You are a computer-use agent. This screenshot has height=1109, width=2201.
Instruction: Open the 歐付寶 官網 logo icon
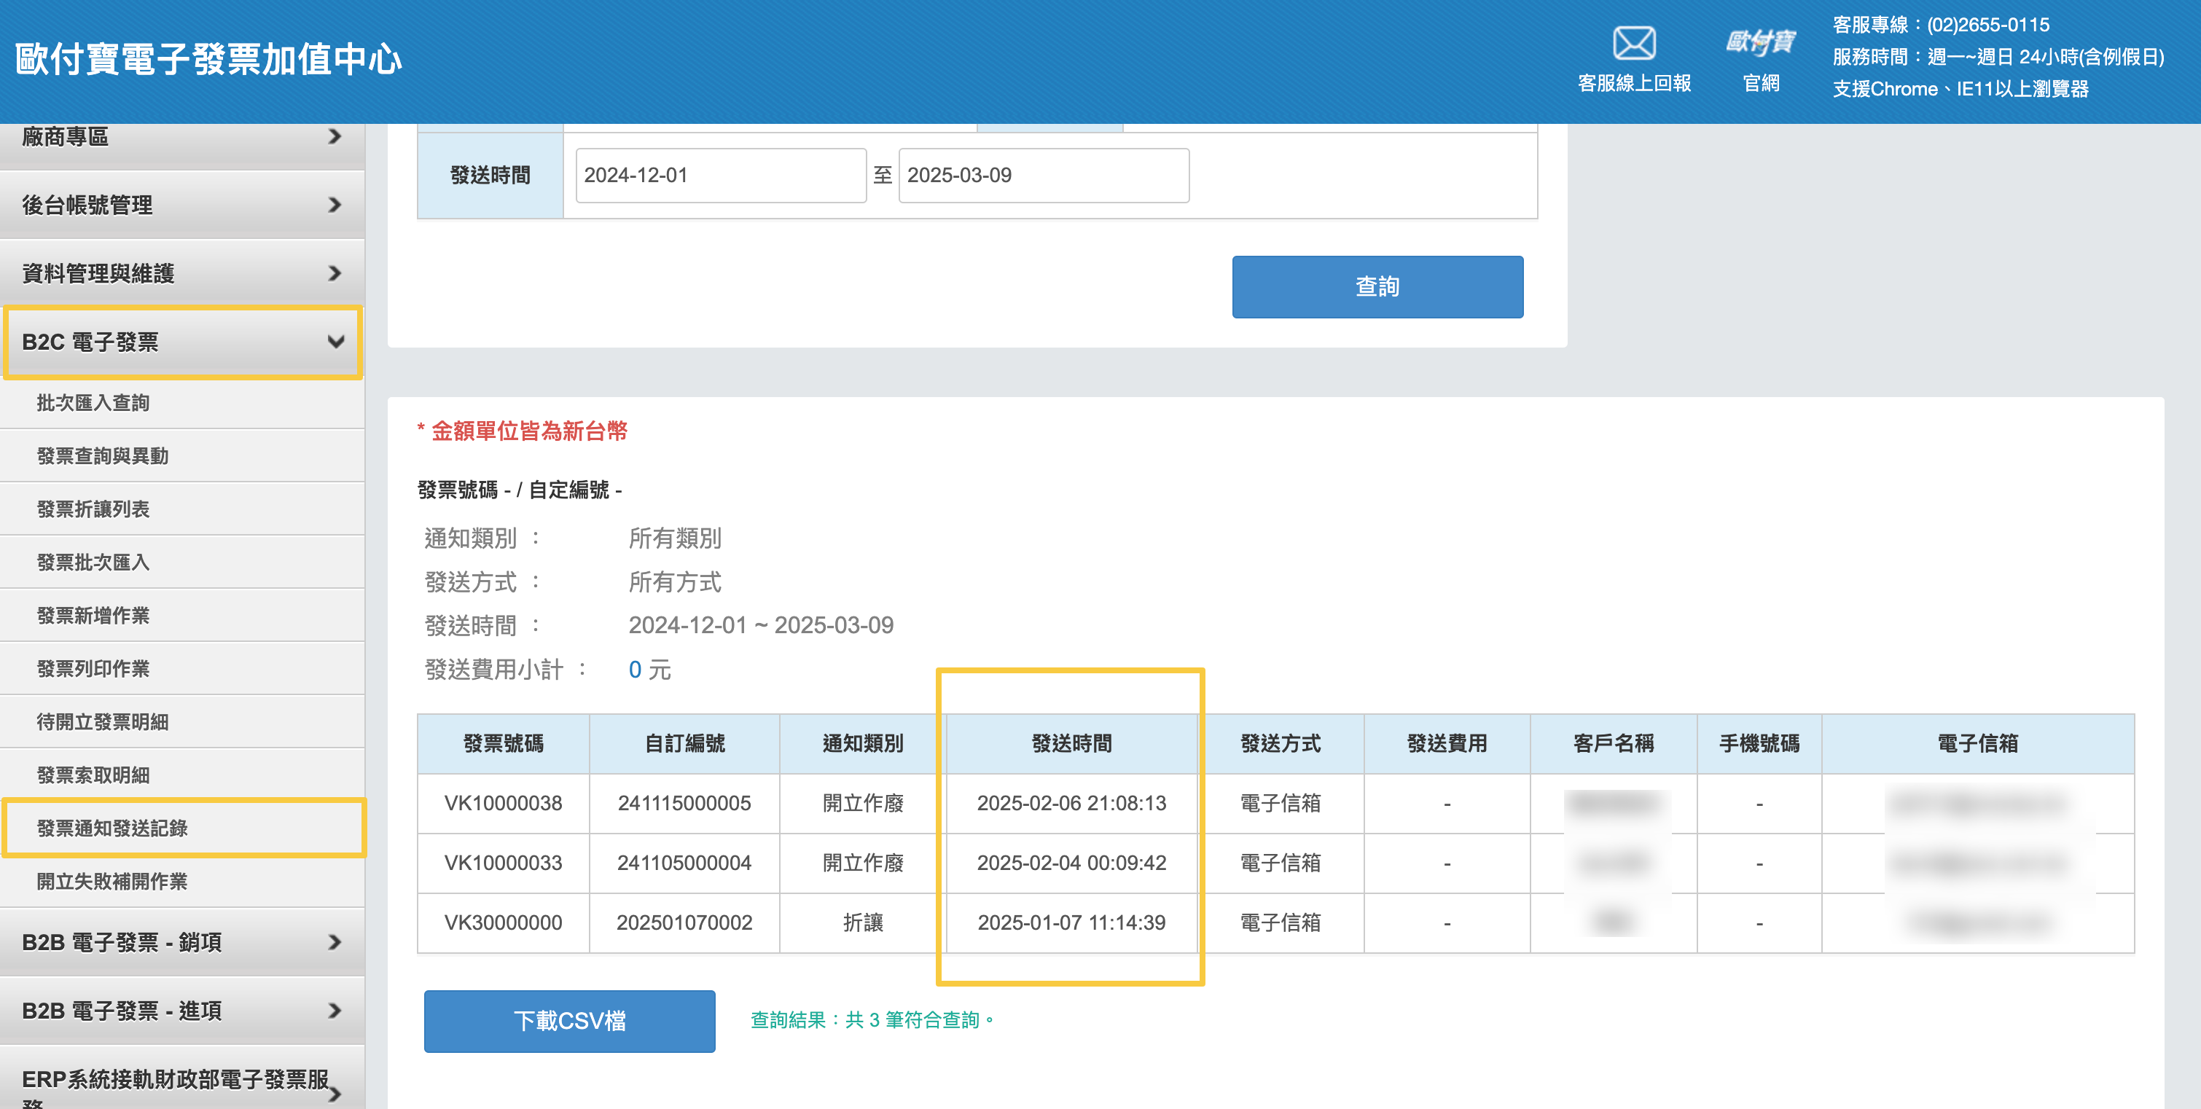1760,42
